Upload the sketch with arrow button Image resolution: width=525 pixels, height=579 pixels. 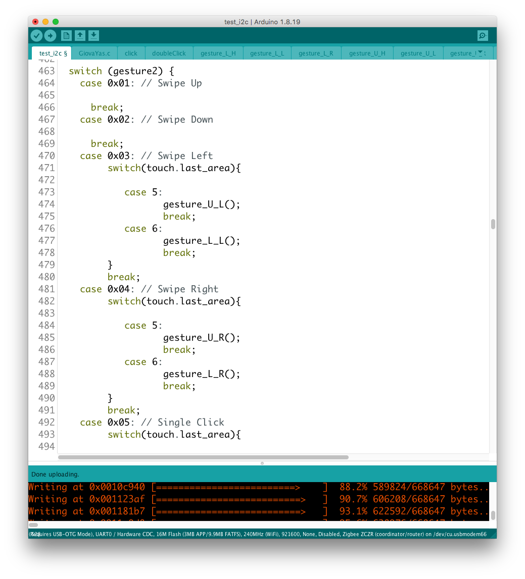50,35
